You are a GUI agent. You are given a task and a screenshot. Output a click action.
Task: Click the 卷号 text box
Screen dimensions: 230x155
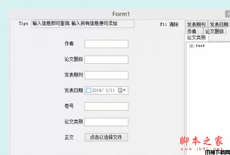coord(106,106)
